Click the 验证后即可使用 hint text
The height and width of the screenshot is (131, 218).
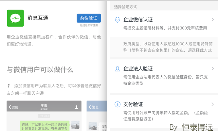pyautogui.click(x=89, y=25)
